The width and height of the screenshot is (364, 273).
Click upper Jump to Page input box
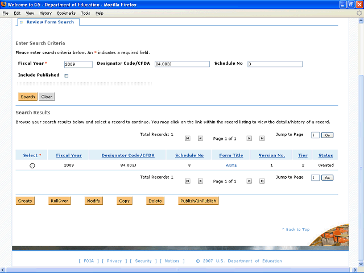(x=315, y=135)
